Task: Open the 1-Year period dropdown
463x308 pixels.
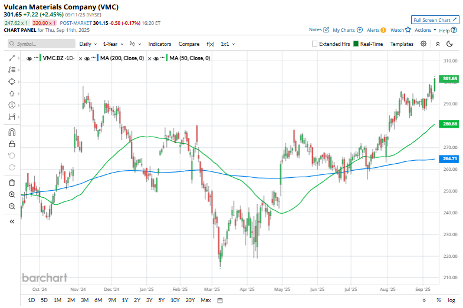Action: coord(113,44)
